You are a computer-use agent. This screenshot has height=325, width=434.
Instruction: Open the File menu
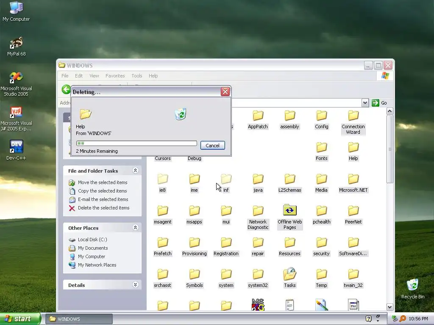pyautogui.click(x=65, y=76)
